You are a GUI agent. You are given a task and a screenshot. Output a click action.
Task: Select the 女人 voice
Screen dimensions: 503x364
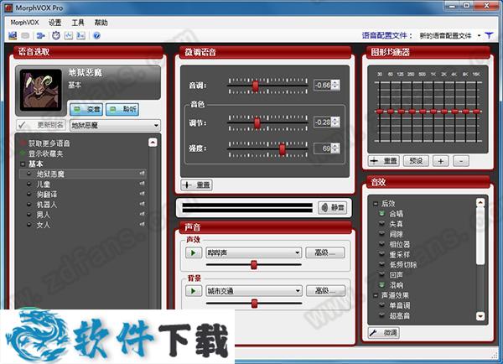[44, 225]
